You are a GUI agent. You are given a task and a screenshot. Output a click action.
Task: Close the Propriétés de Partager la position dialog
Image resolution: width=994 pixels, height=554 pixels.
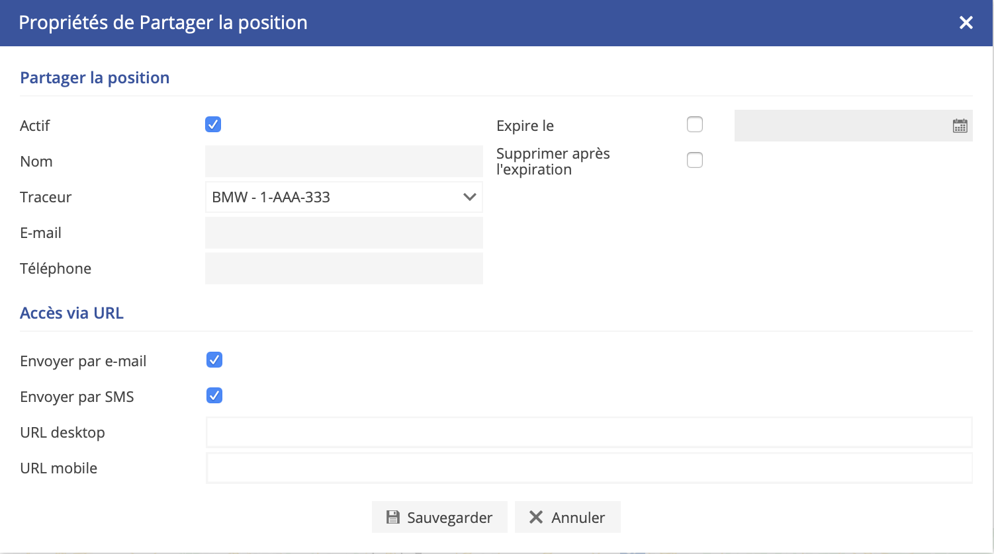[966, 22]
